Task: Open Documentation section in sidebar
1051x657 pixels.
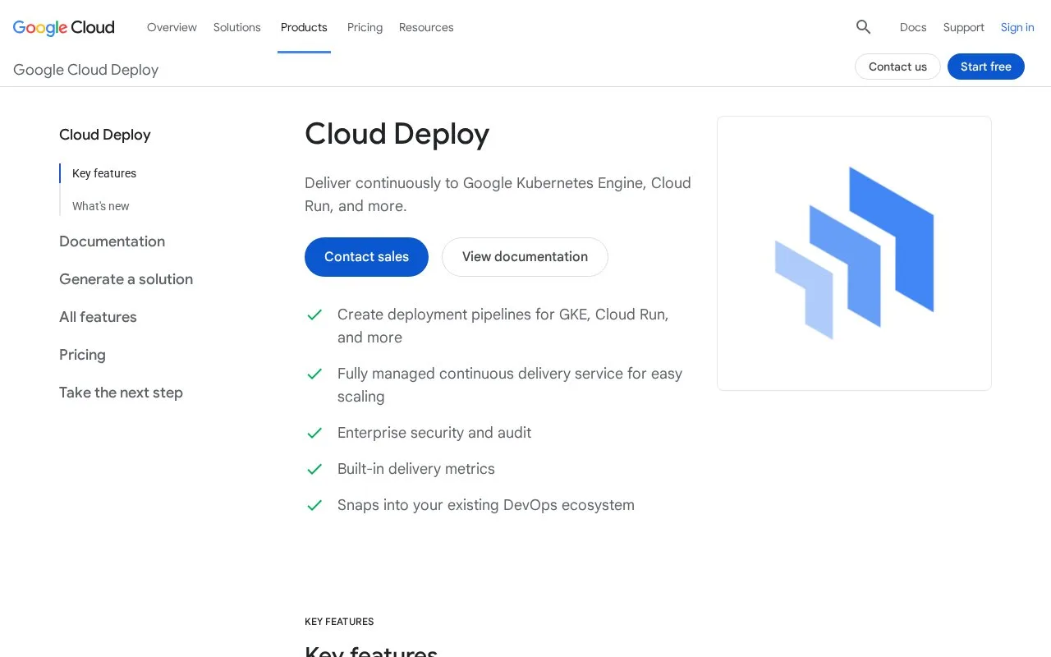Action: (x=112, y=241)
